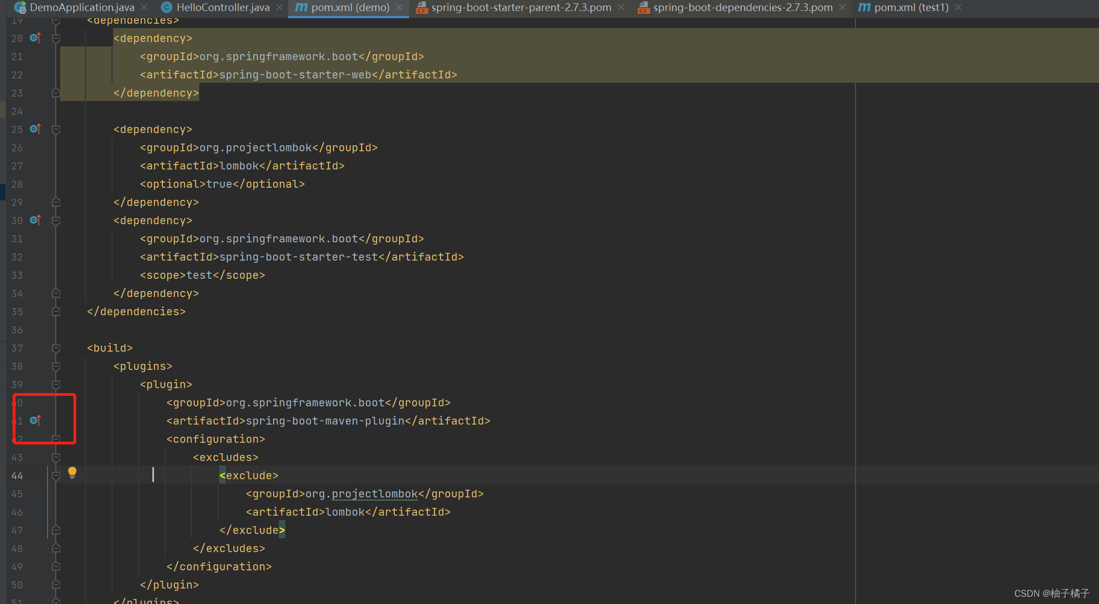Open spring-boot-starter-parent-2.7.3.pom tab
1099x604 pixels.
[521, 7]
